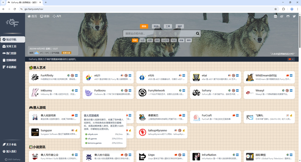The width and height of the screenshot is (301, 162).
Task: Open the GitHub cat icon in header
Action: (x=288, y=16)
